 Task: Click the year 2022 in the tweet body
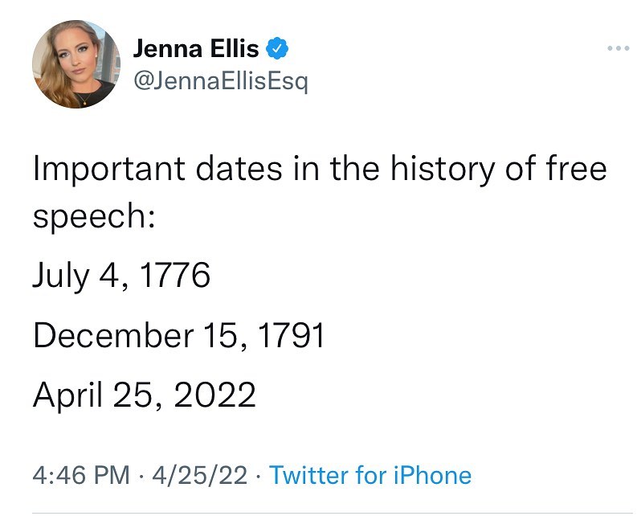click(x=215, y=395)
